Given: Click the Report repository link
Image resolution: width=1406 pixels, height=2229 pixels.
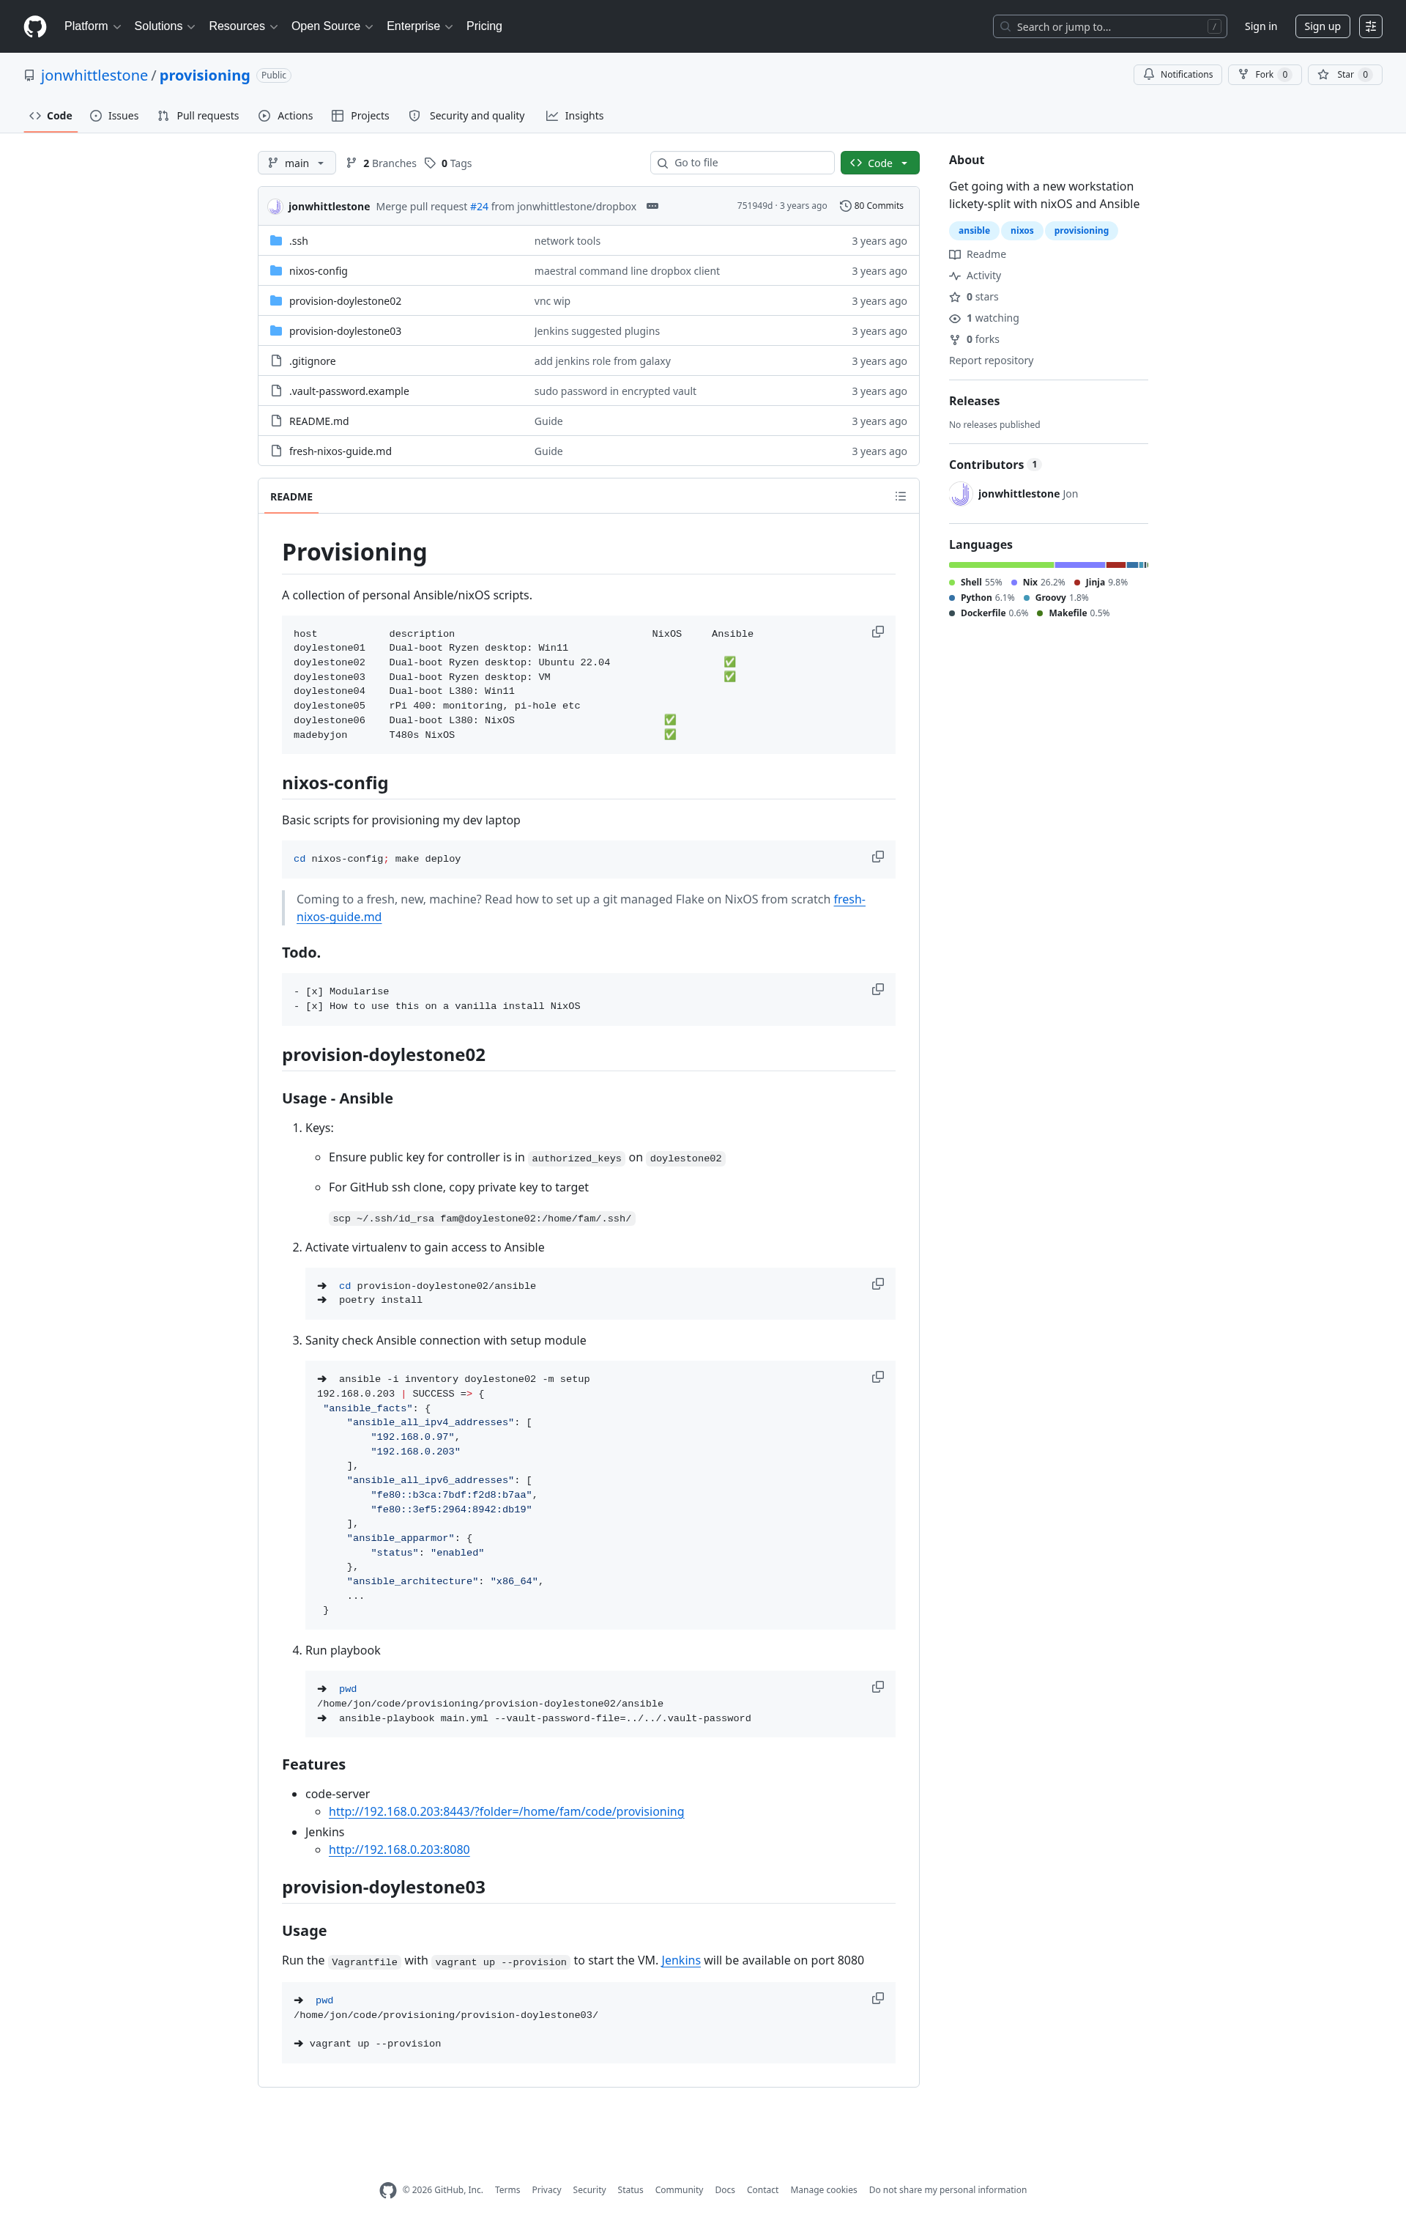Looking at the screenshot, I should click(991, 361).
